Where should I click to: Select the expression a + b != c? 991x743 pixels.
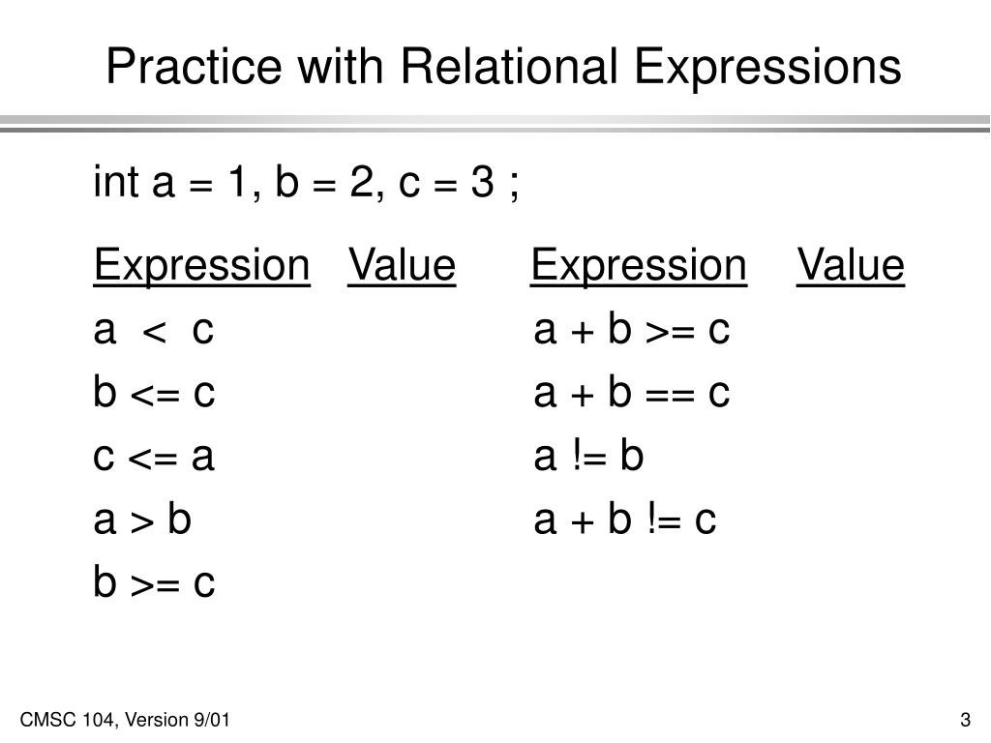(x=624, y=520)
